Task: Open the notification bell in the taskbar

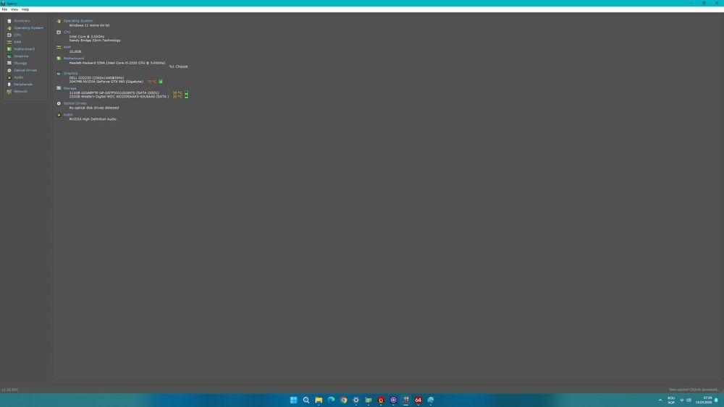Action: point(716,400)
